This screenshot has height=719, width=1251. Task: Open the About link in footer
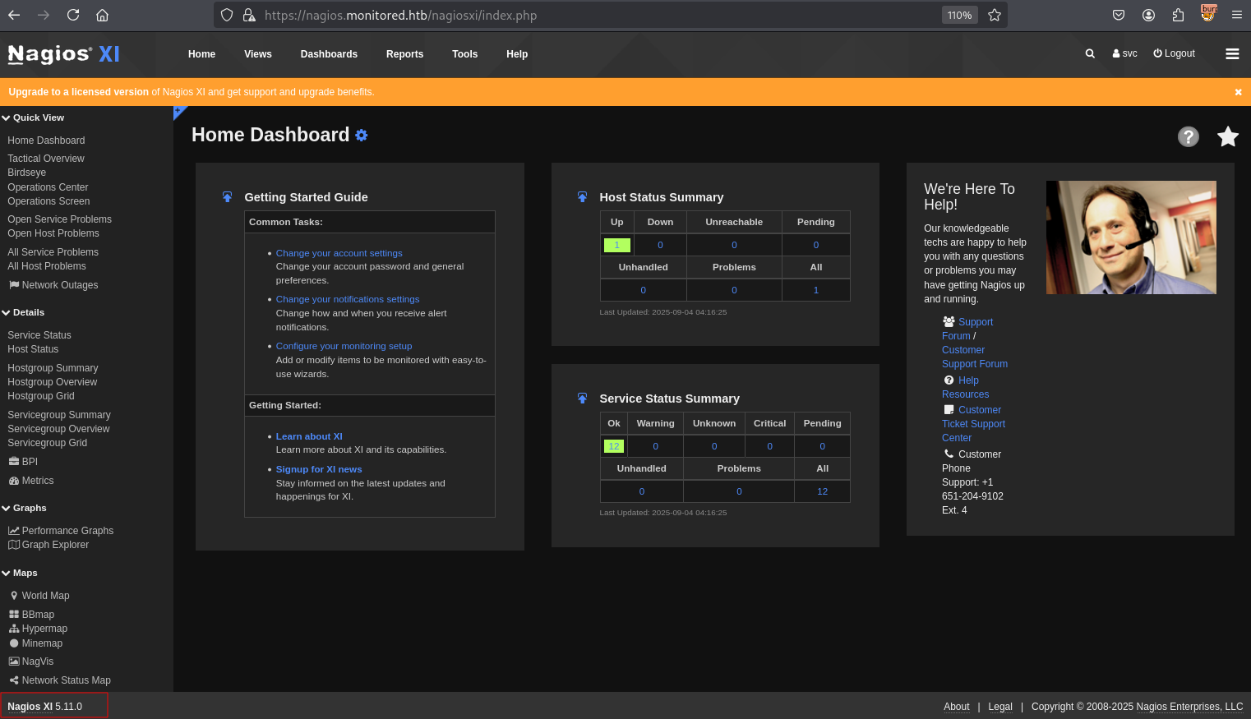[x=957, y=707]
